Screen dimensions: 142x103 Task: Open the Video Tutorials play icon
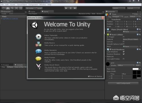point(39,37)
